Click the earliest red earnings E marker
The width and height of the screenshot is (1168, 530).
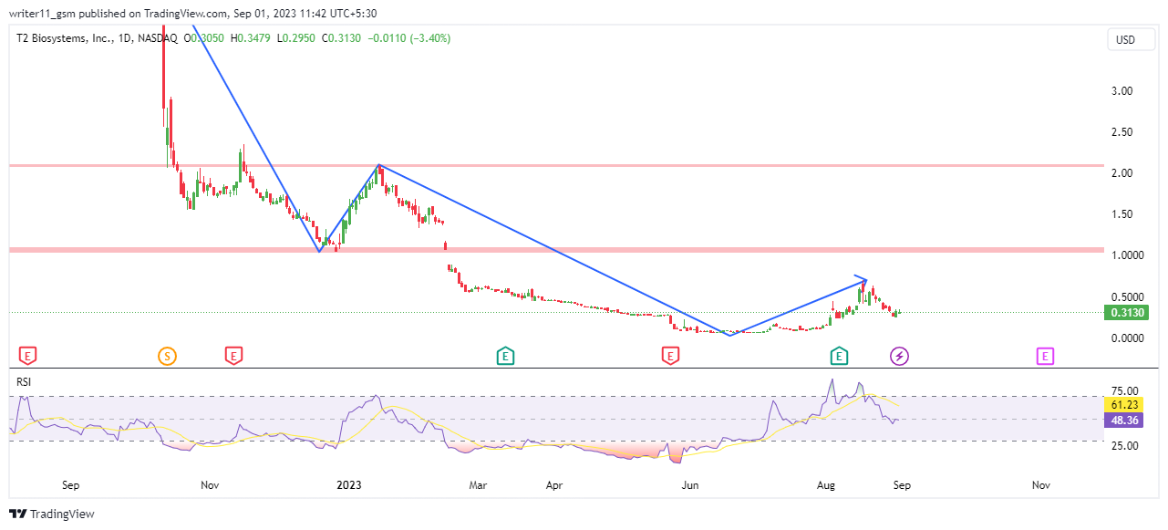[x=28, y=356]
